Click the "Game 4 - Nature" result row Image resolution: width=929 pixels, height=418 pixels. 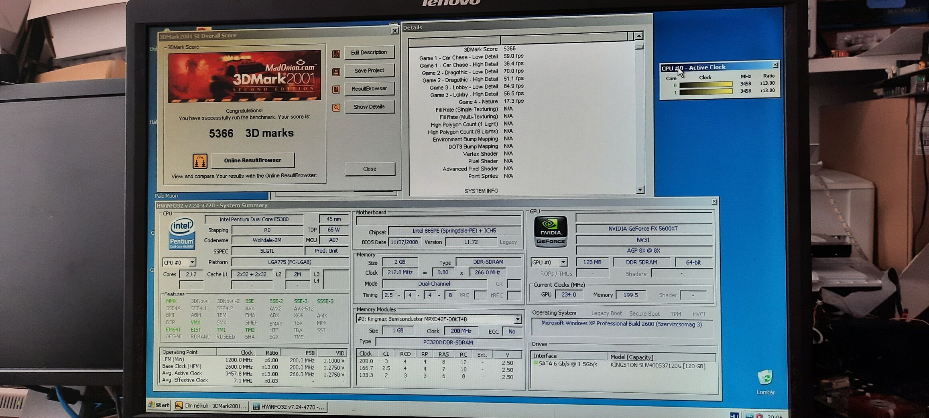coord(491,101)
